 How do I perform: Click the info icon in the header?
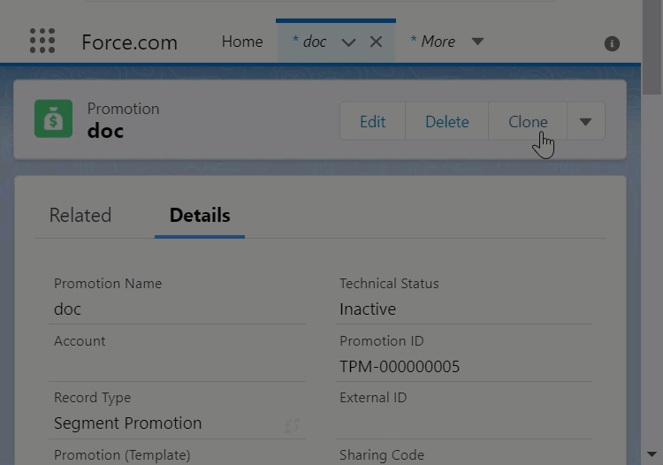612,43
